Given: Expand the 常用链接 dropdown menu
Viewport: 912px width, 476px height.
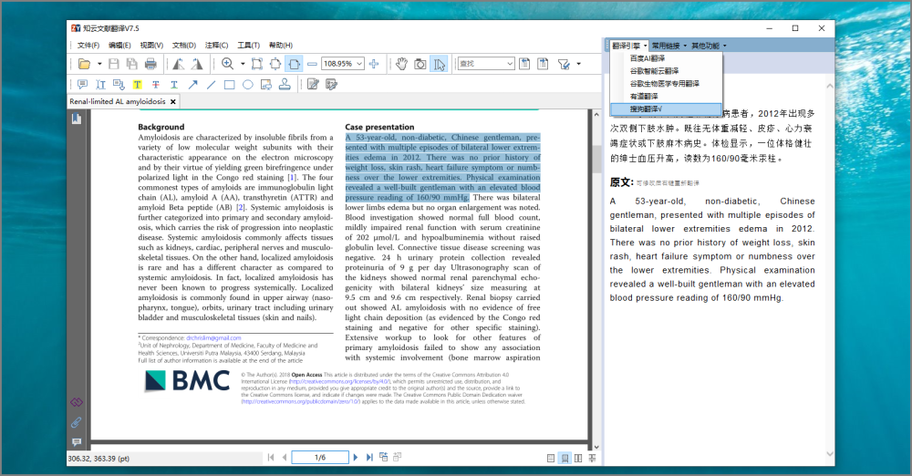Looking at the screenshot, I should pyautogui.click(x=668, y=45).
